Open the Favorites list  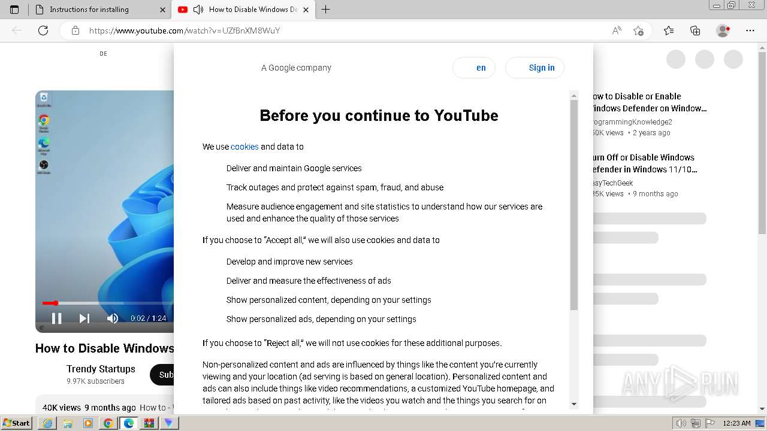669,31
